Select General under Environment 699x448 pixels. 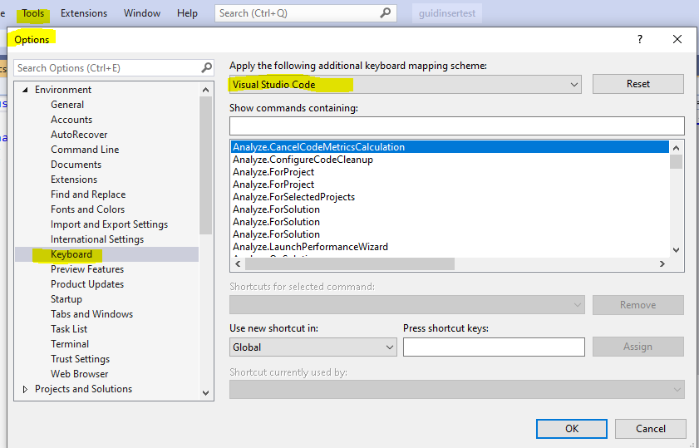[67, 104]
